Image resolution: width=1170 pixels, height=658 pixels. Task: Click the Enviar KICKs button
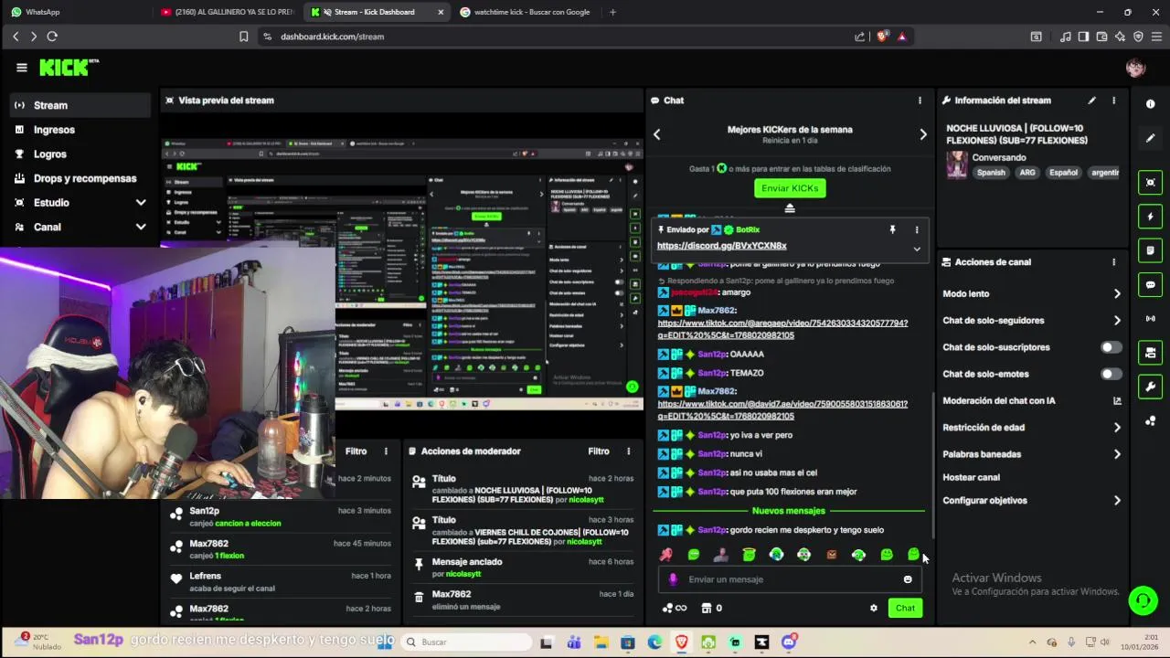(x=790, y=188)
